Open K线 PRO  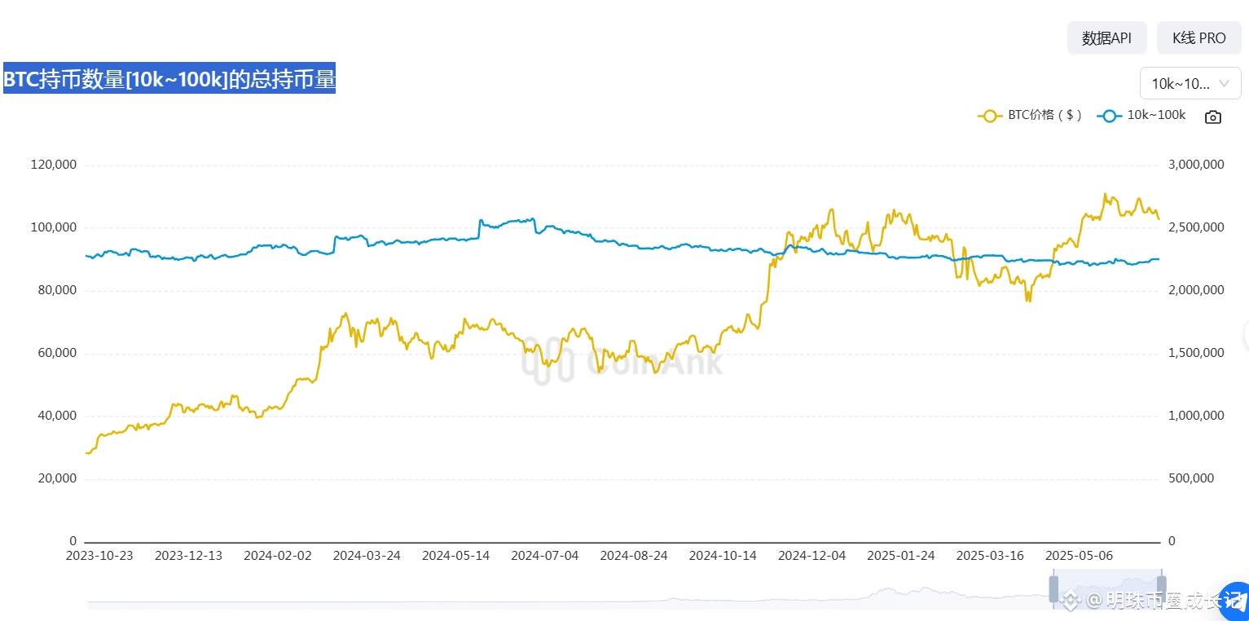coord(1198,38)
